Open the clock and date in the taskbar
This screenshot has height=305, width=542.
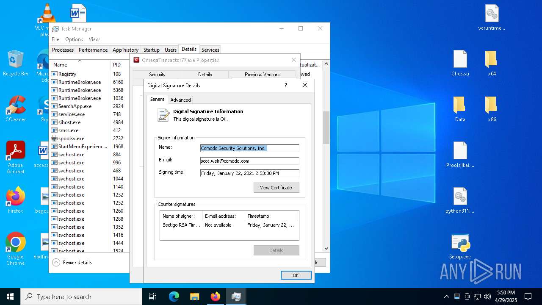pos(506,297)
